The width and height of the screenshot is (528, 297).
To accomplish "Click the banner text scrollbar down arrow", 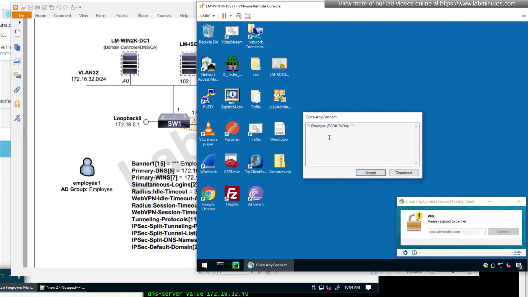I will pyautogui.click(x=416, y=163).
